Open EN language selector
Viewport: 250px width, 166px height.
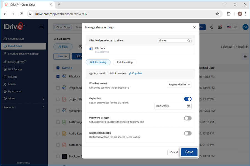[232, 27]
